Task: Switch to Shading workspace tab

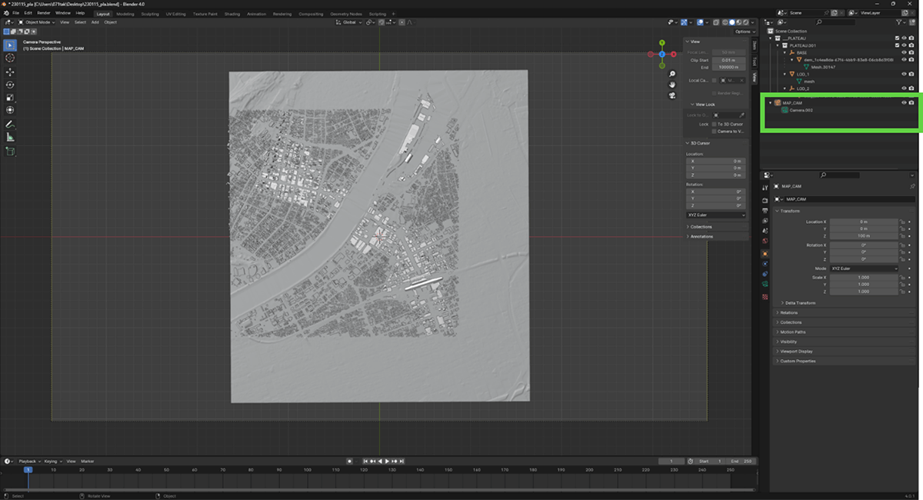Action: 232,14
